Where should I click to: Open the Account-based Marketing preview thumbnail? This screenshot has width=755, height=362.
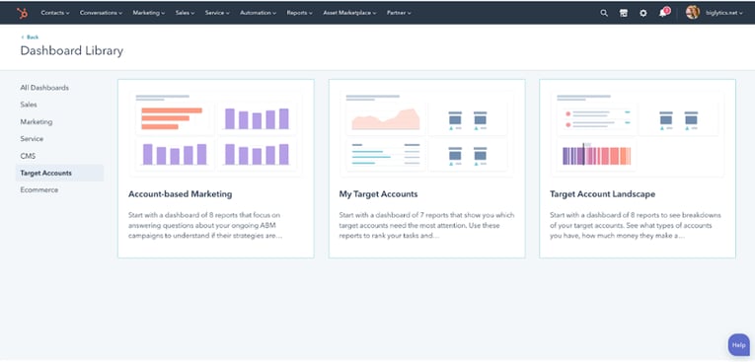(216, 133)
